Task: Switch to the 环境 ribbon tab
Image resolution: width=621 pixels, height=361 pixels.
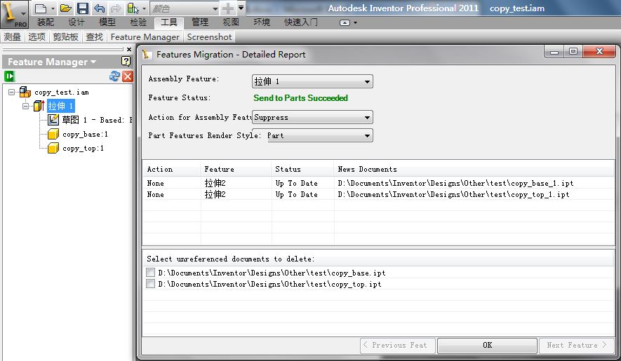Action: pos(262,22)
